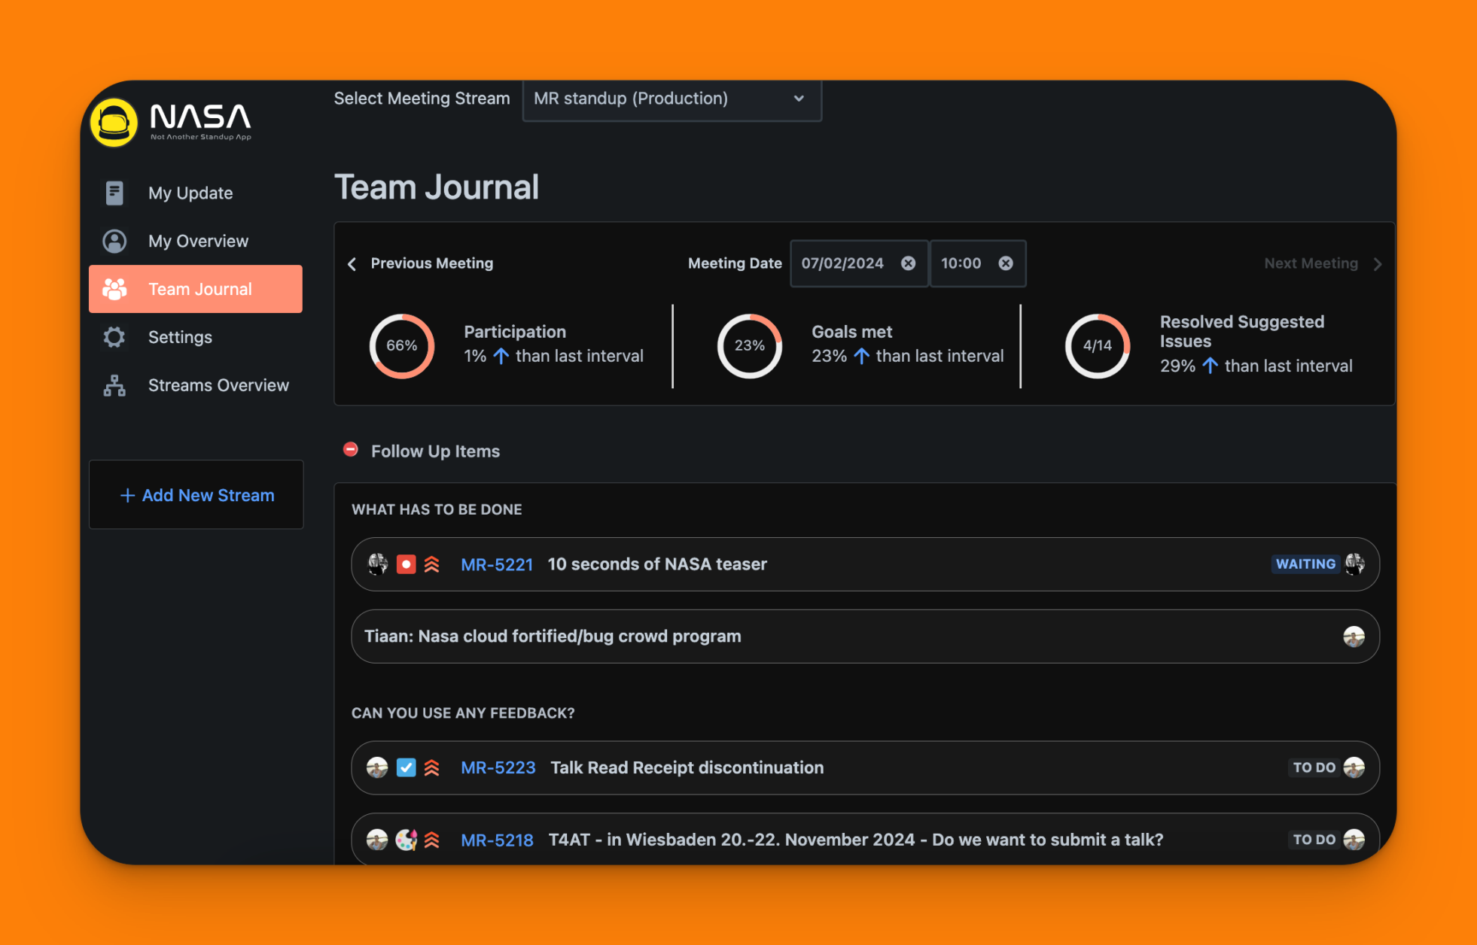
Task: Click '10 seconds of NASA teaser' title
Action: tap(657, 564)
